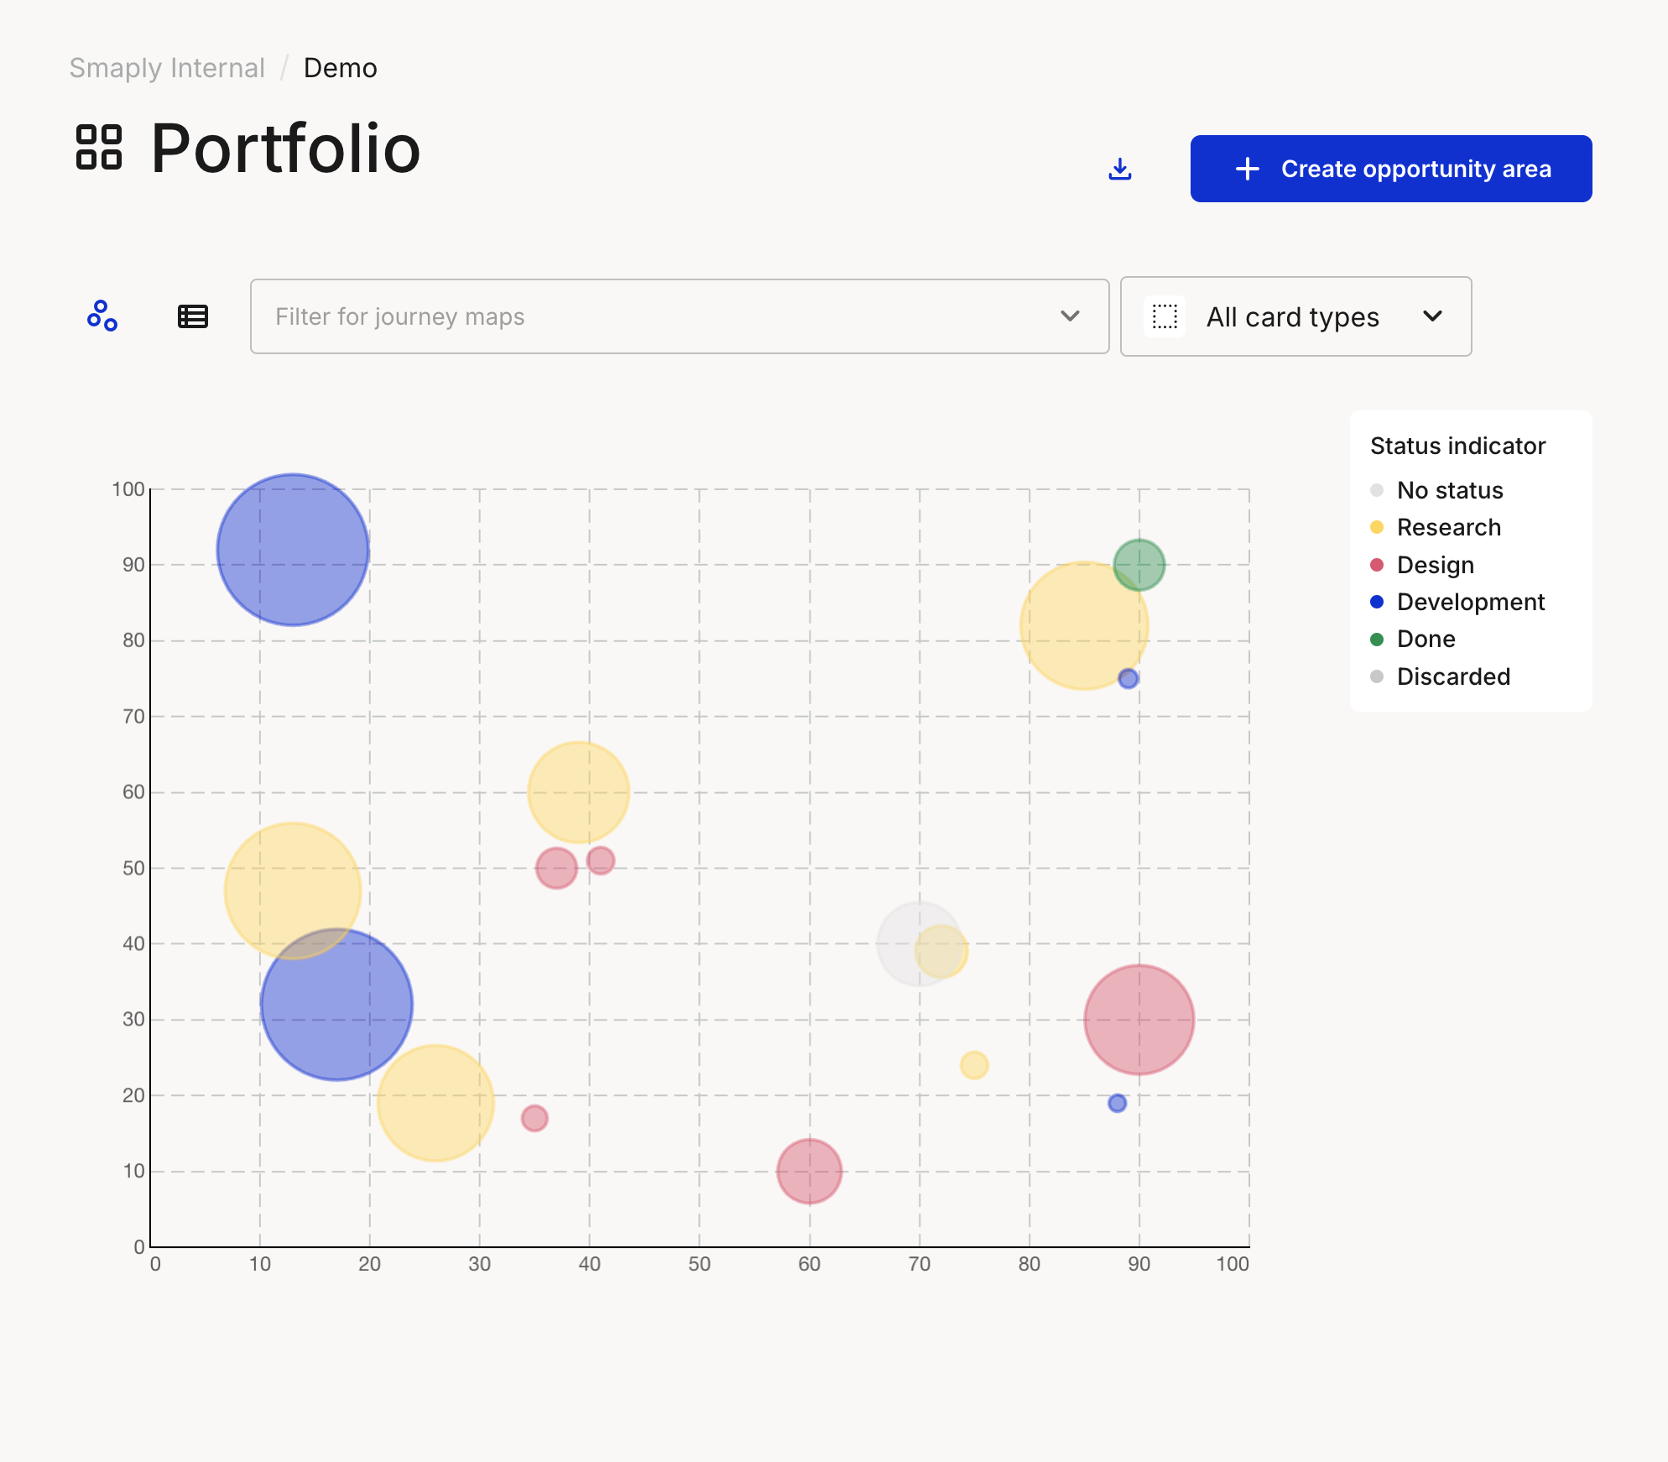Click the Create opportunity area button

coord(1391,168)
